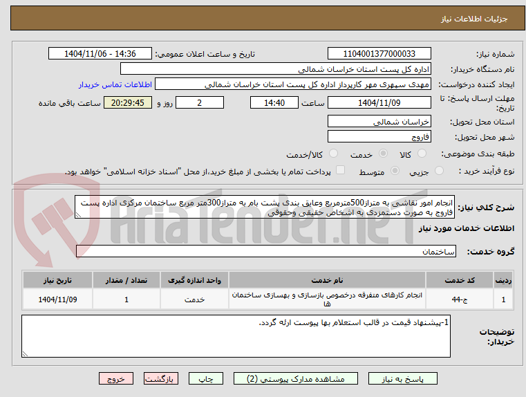Open مشاهده مدارک پیوستی (2) button

coord(296,378)
